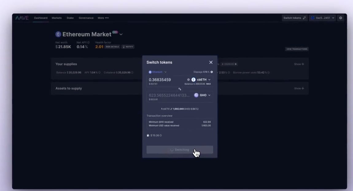Open the GHO token dropdown
The image size is (353, 191).
pos(203,95)
